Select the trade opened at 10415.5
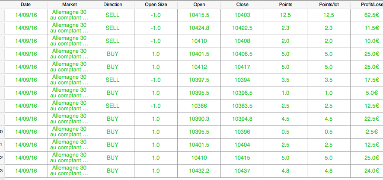The width and height of the screenshot is (383, 180). [x=191, y=15]
